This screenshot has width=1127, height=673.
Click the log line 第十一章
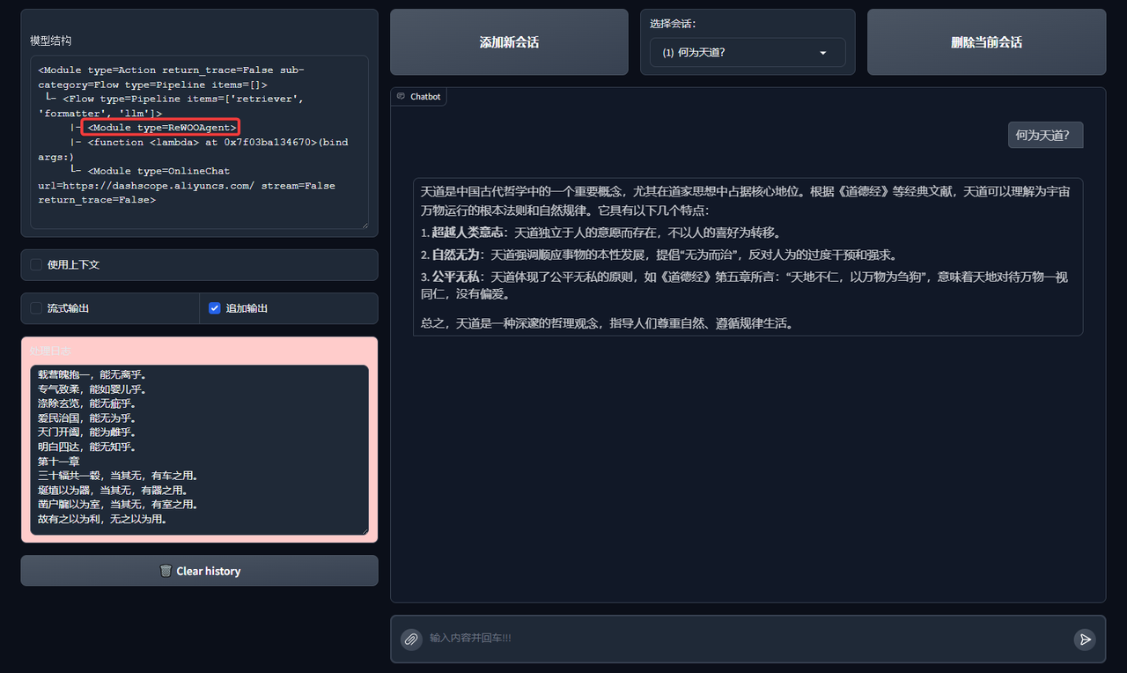[59, 462]
